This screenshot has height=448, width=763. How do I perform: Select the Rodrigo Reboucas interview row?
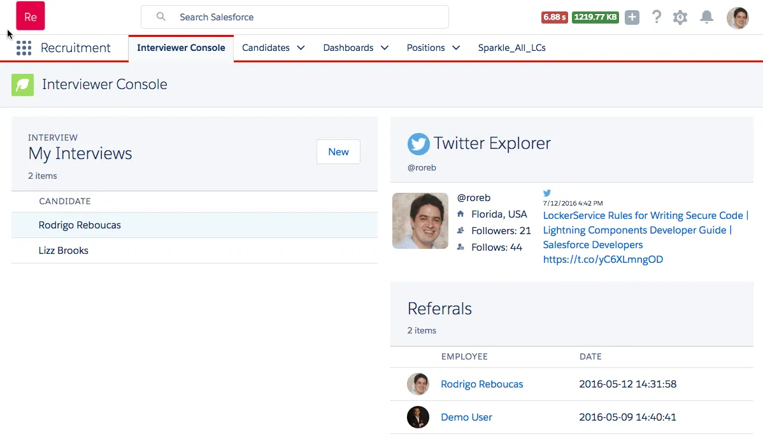click(x=195, y=225)
